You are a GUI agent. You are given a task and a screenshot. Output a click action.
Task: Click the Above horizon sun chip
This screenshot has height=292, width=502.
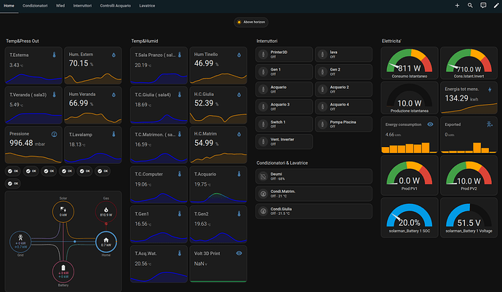tap(251, 23)
